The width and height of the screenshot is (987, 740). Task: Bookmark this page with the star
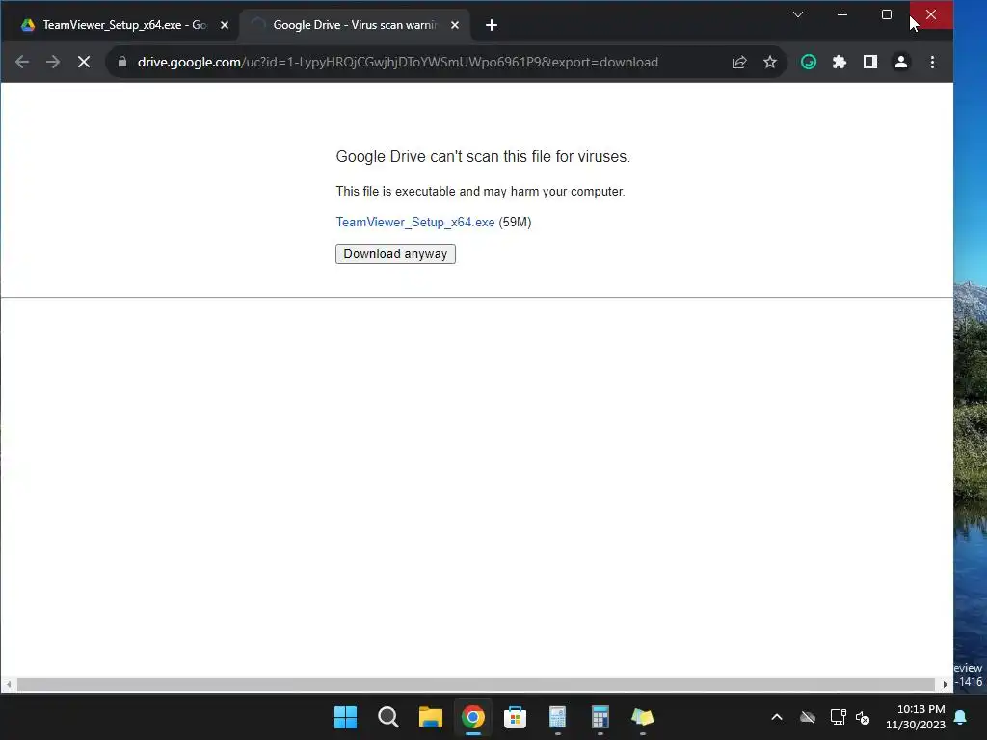770,62
